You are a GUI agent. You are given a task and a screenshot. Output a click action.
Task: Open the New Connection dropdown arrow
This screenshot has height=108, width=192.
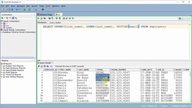[5, 18]
